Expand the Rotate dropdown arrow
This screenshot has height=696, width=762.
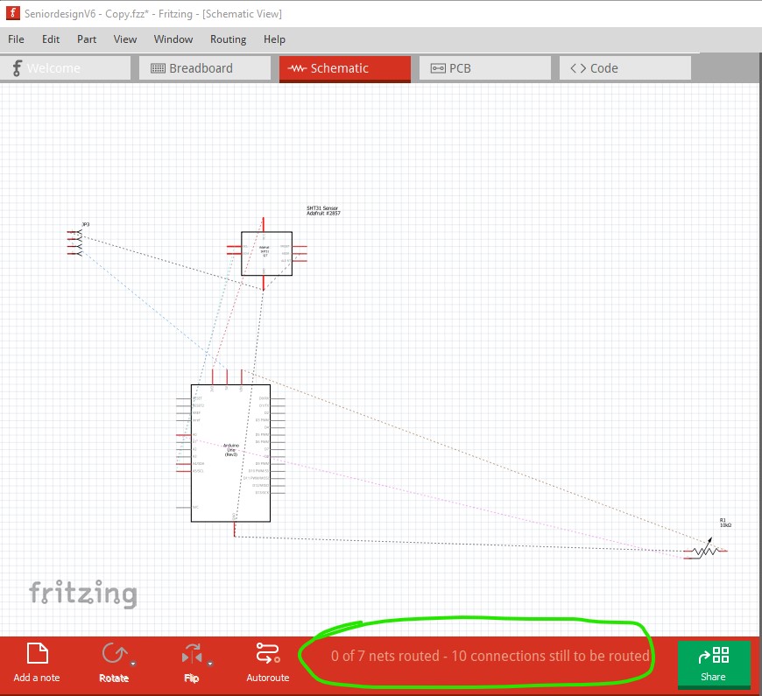point(132,664)
